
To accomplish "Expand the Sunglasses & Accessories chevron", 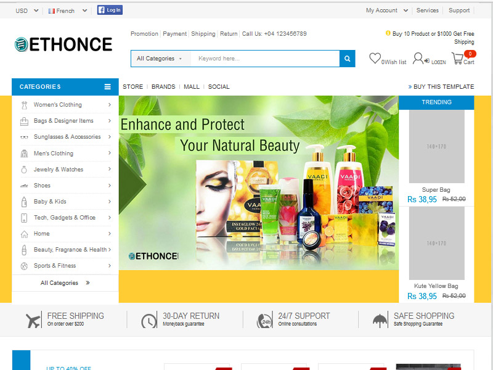I will point(110,136).
